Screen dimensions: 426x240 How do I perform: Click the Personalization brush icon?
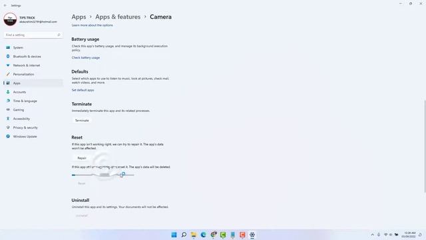8,74
